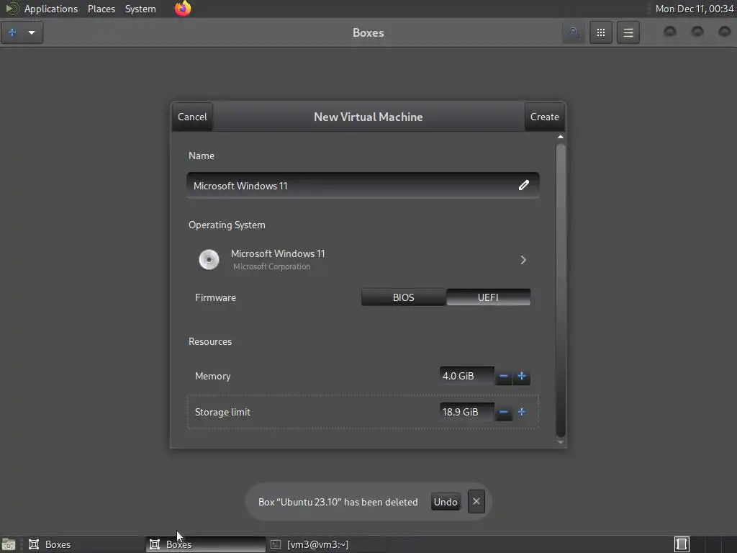Switch to grid view icon
The width and height of the screenshot is (737, 553).
coord(601,32)
